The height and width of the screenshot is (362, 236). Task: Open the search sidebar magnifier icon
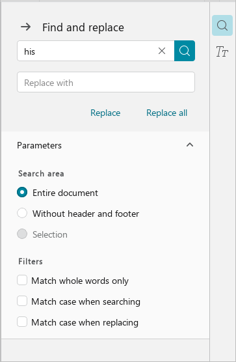[x=222, y=25]
